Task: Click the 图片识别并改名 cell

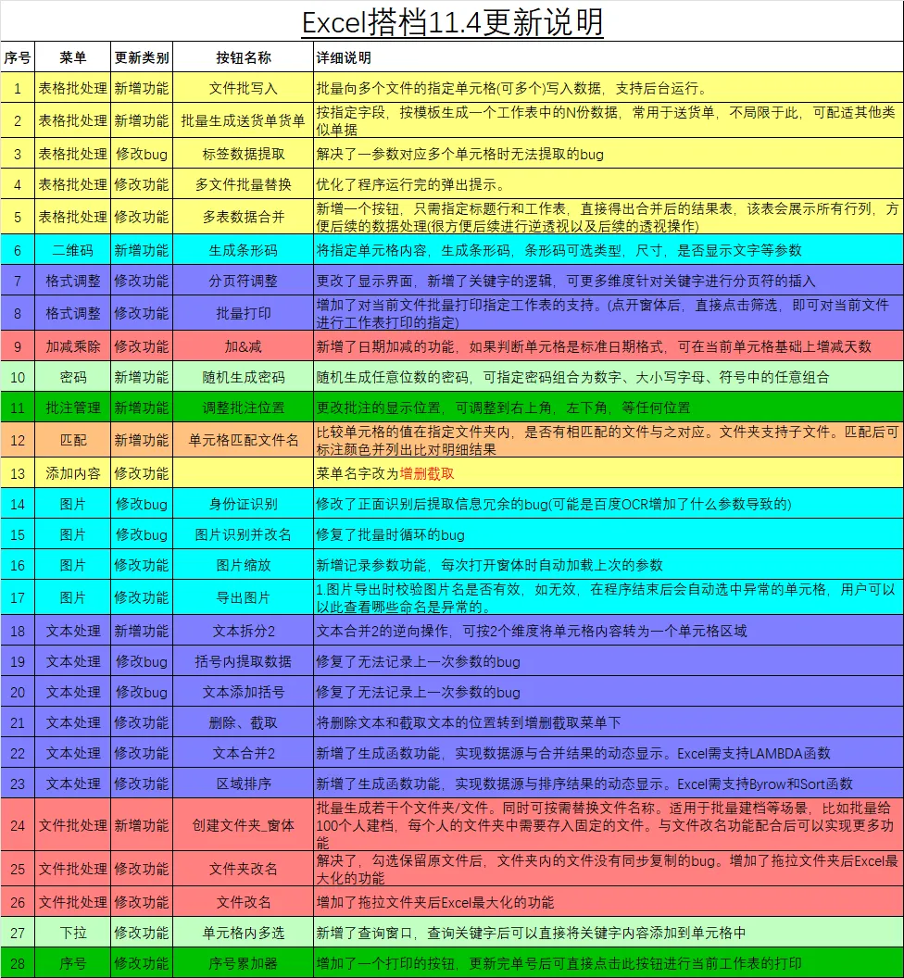Action: pyautogui.click(x=244, y=533)
